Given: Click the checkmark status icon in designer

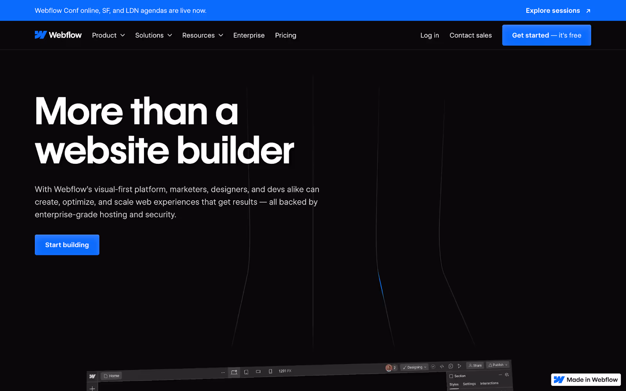Looking at the screenshot, I should pos(433,367).
